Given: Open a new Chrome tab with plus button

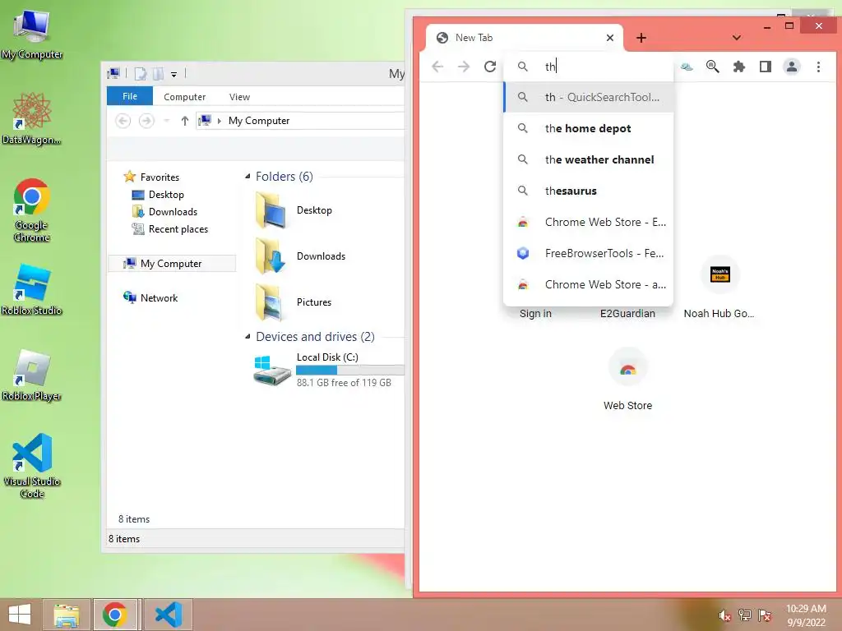Looking at the screenshot, I should pos(641,38).
